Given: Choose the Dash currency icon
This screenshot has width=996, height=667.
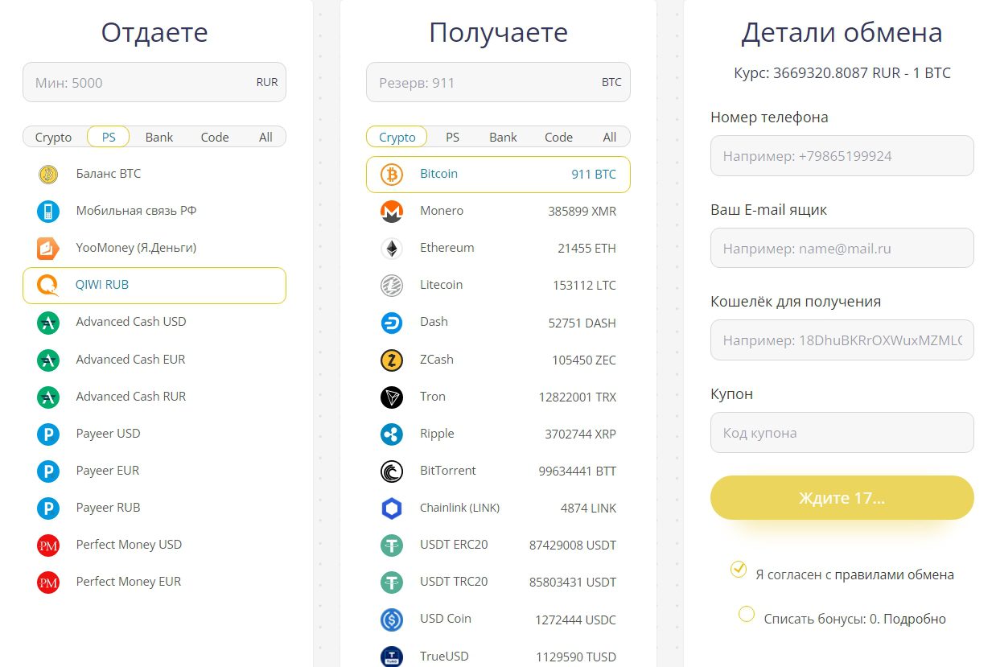Looking at the screenshot, I should tap(392, 323).
